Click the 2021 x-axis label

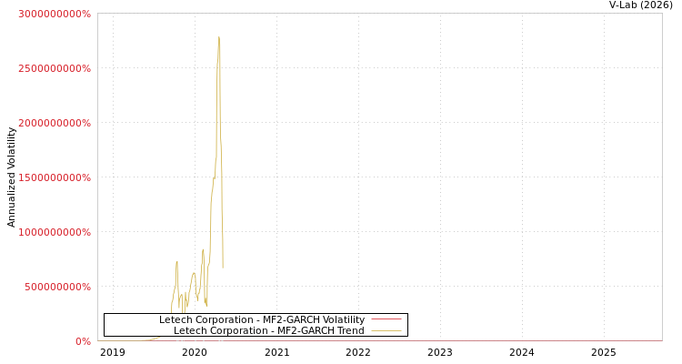[276, 352]
